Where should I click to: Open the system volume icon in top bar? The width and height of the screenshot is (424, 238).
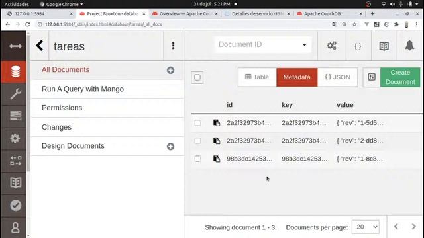[392, 4]
